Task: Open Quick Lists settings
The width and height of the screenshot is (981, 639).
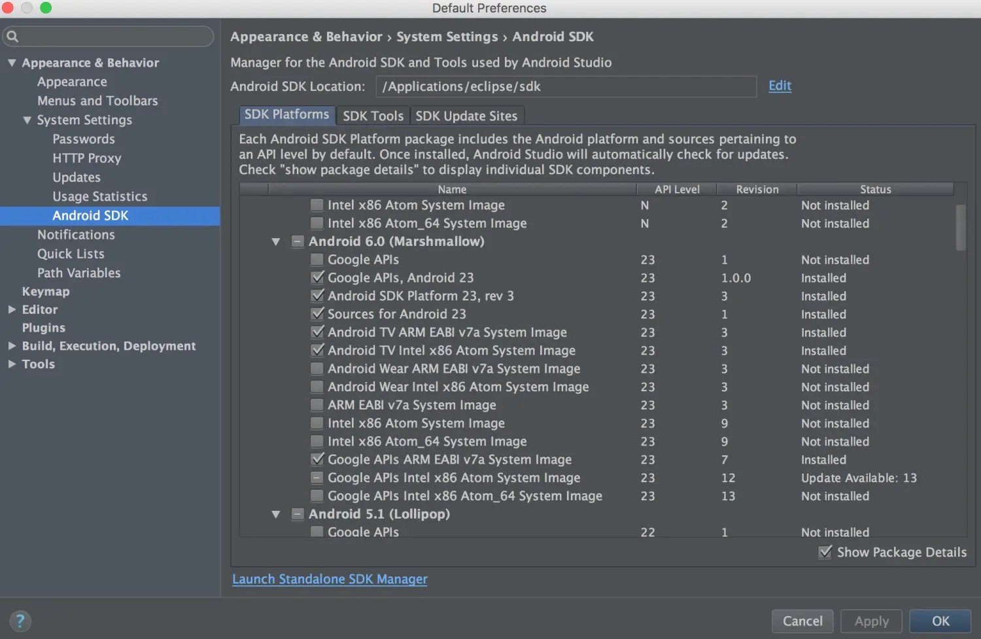Action: tap(71, 254)
